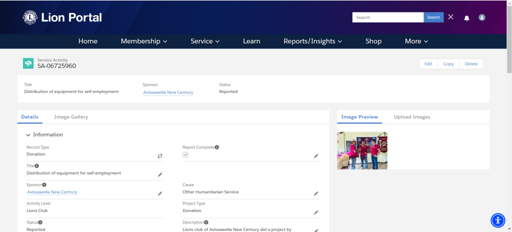Edit the Project Type pencil icon
This screenshot has height=232, width=512.
pos(316,213)
